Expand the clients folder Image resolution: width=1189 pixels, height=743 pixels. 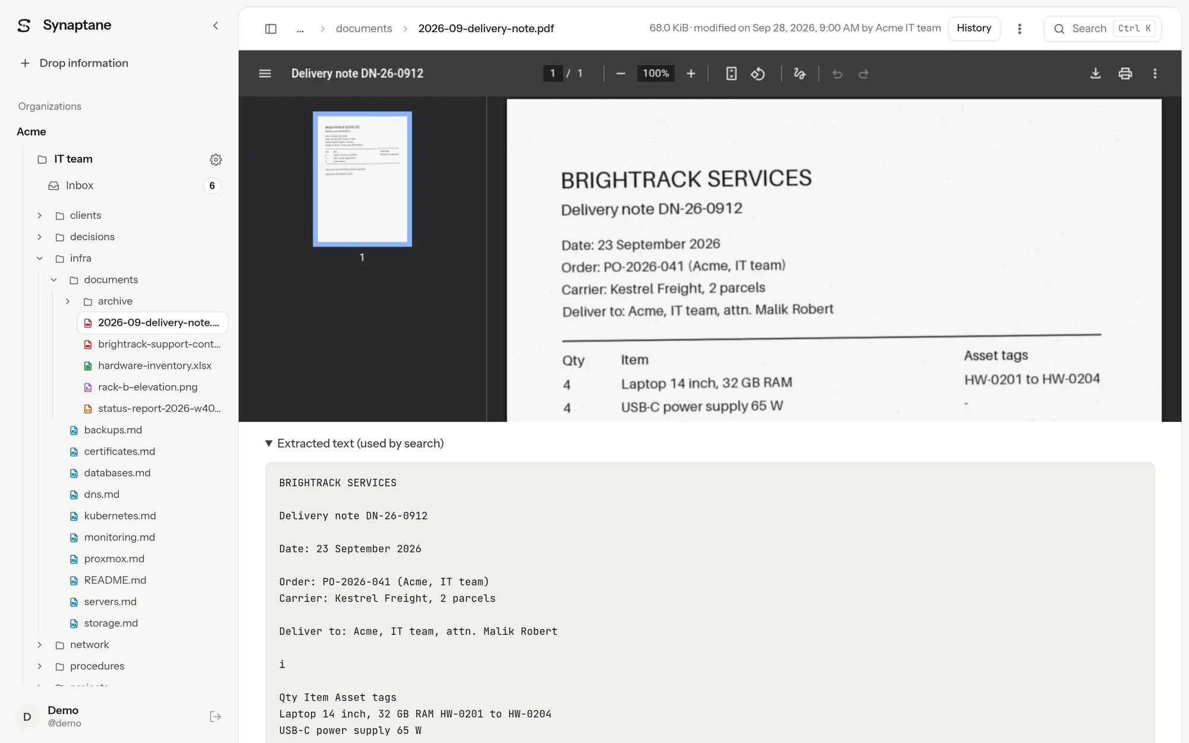[x=40, y=215]
